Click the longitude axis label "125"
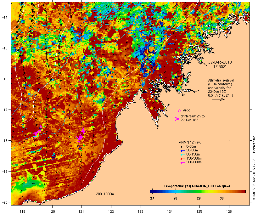Image resolution: width=258 pixels, height=214 pixels. tap(199, 211)
